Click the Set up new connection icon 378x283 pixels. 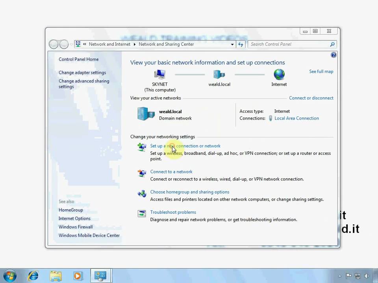pos(142,147)
